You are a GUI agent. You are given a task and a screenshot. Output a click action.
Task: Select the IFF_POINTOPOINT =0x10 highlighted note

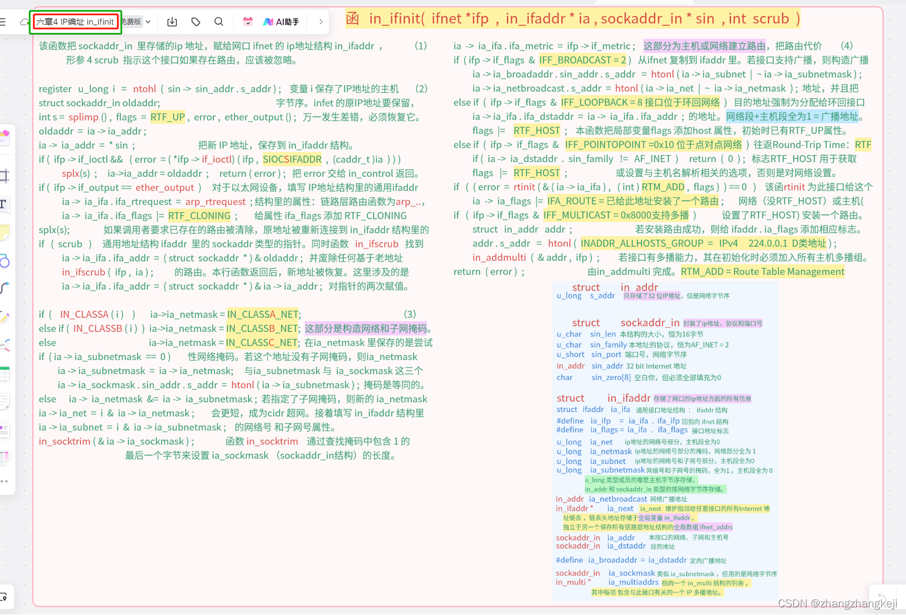654,144
